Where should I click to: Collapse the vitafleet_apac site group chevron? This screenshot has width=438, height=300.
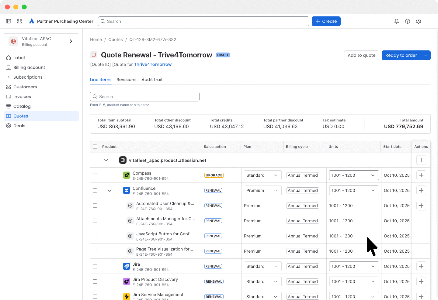pos(106,160)
